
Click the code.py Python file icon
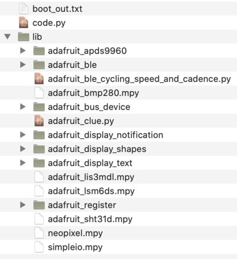click(24, 23)
